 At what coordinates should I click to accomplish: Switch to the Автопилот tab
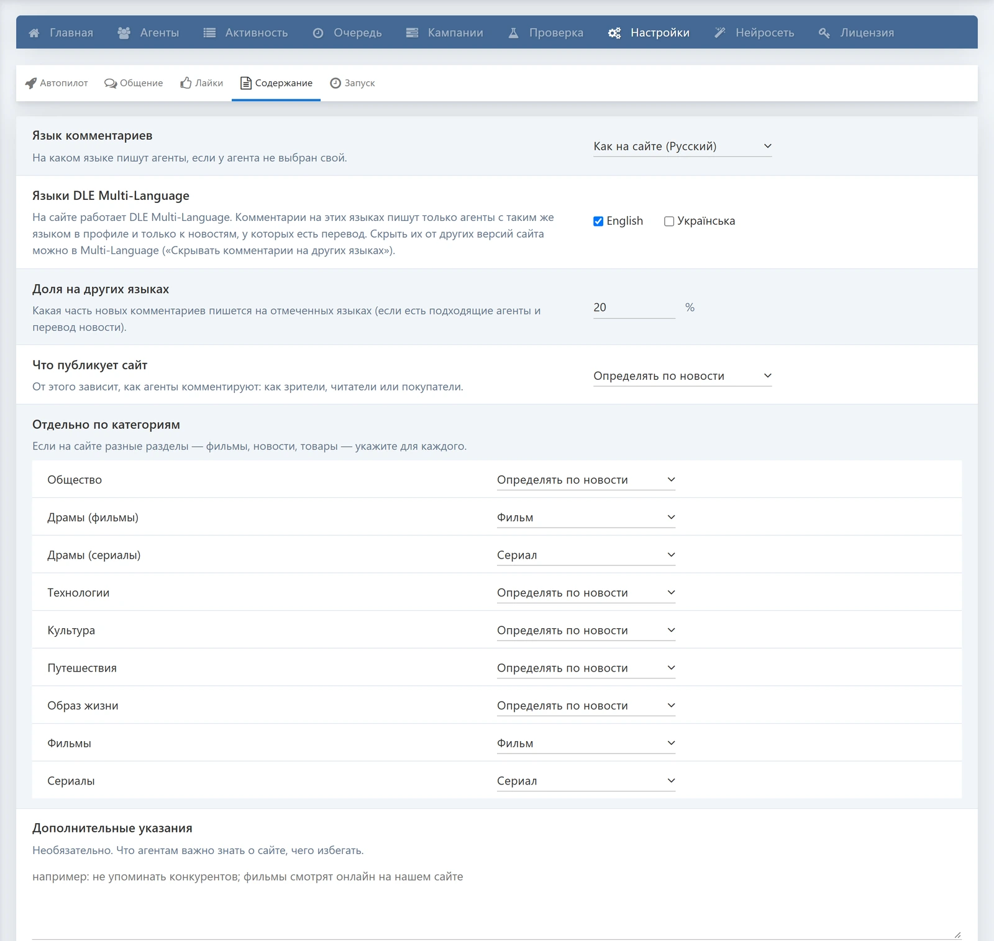tap(57, 83)
